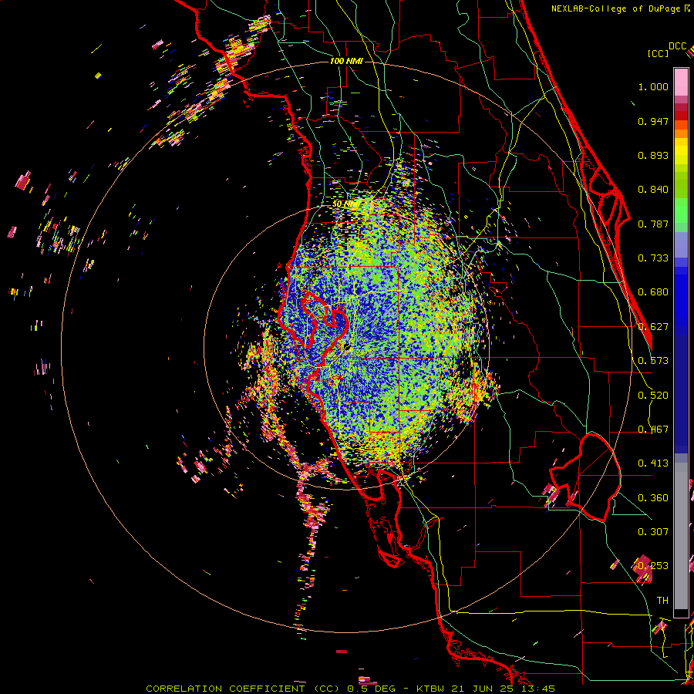Select the 0.520 legend value
Screen dimensions: 694x694
coord(653,396)
